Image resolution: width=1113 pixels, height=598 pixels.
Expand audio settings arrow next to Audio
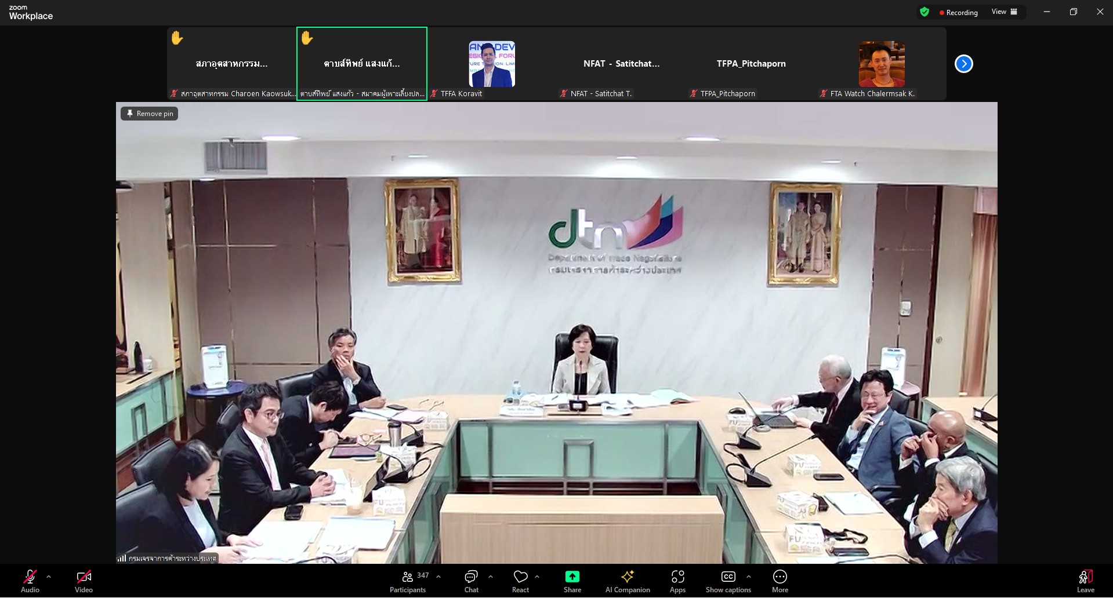pos(49,577)
